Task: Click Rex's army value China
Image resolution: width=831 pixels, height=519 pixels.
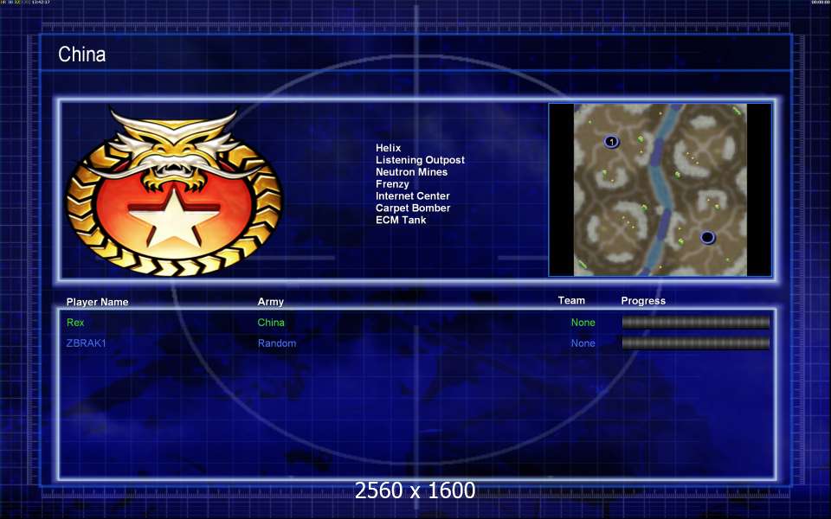Action: [271, 323]
